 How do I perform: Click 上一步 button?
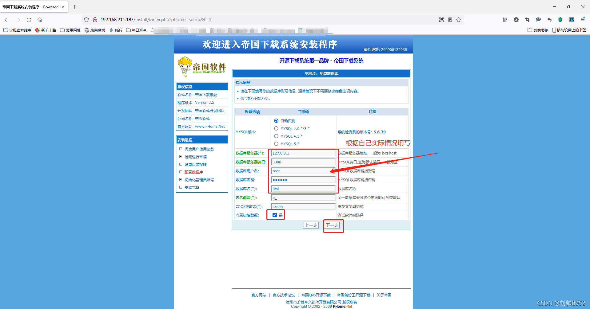[x=311, y=225]
